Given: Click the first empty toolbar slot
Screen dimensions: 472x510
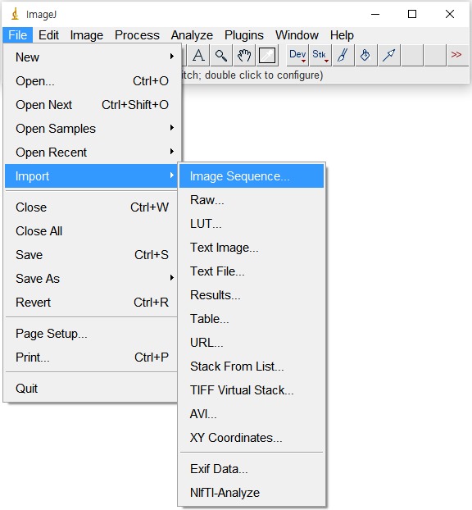Looking at the screenshot, I should [412, 55].
